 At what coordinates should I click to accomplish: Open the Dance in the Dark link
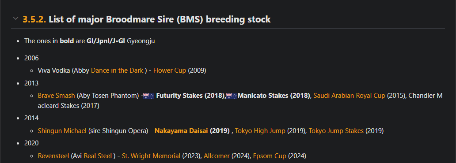[x=117, y=70]
